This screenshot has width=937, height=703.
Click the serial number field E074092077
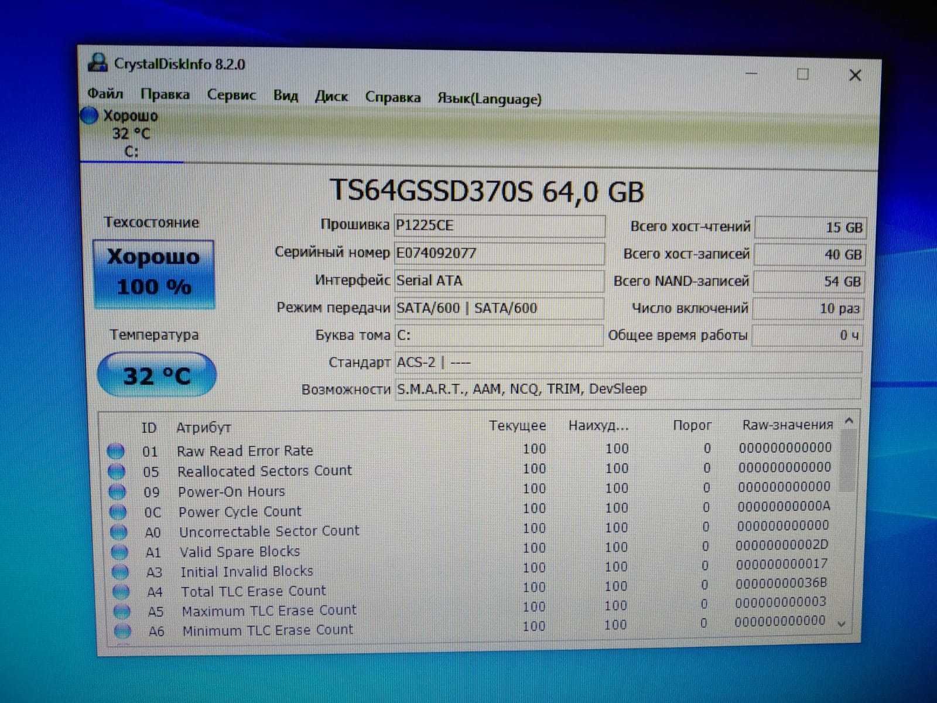point(499,253)
